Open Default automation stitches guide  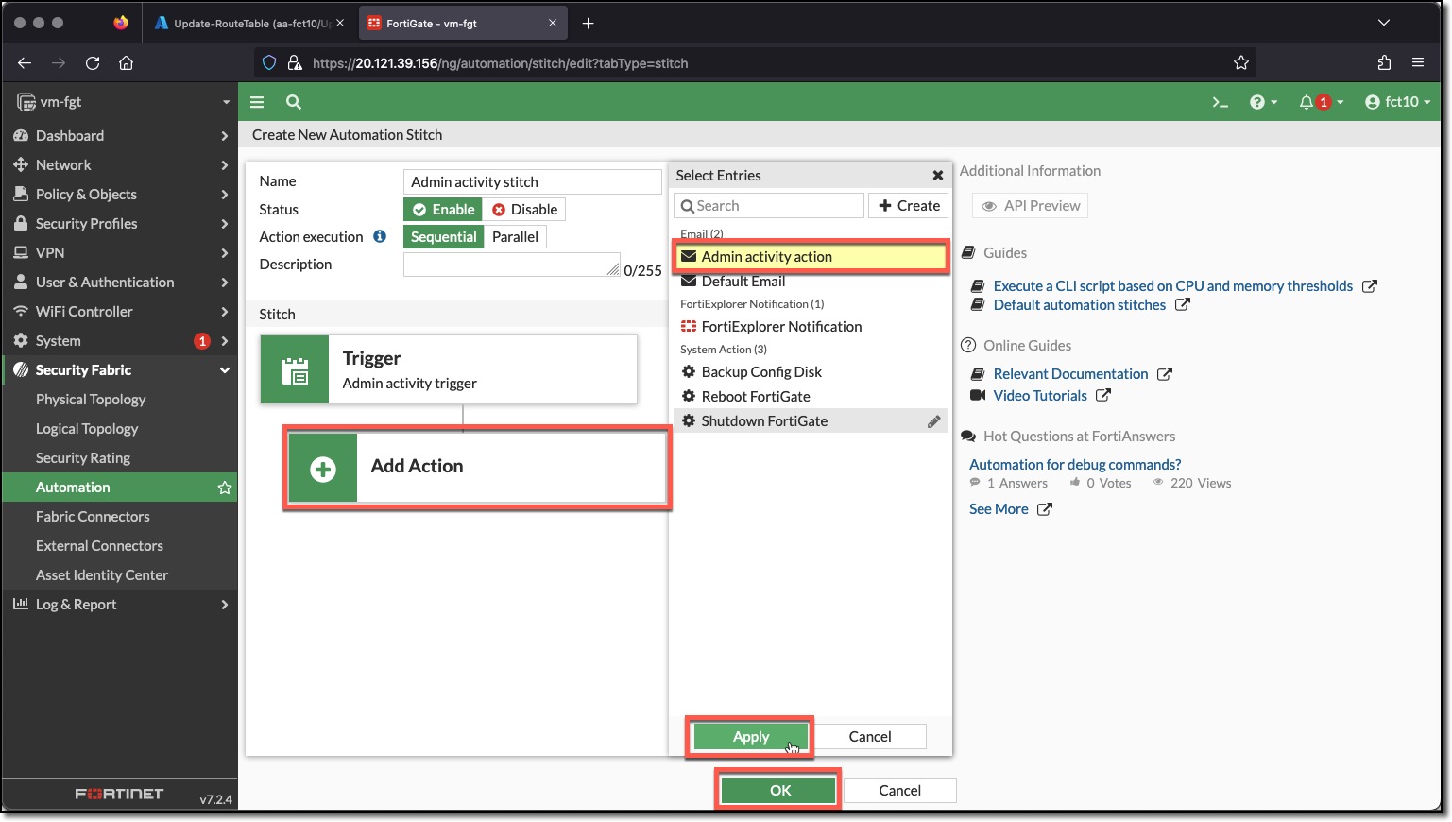(1080, 305)
